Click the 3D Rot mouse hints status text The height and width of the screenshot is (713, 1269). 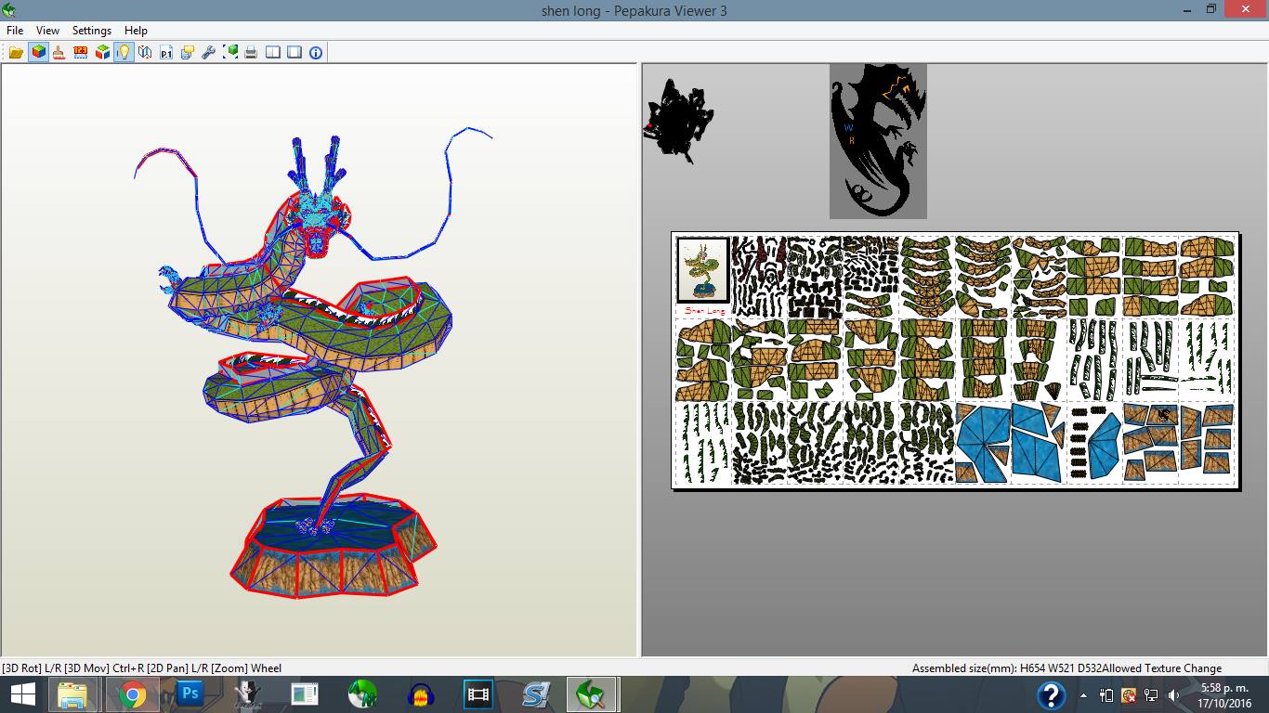141,668
